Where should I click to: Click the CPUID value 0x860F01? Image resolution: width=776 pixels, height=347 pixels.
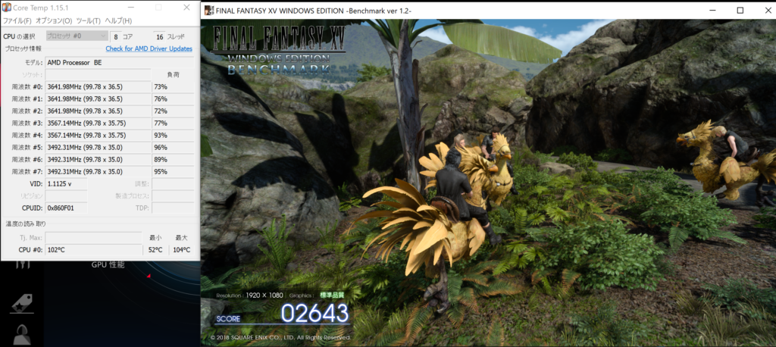[x=67, y=208]
